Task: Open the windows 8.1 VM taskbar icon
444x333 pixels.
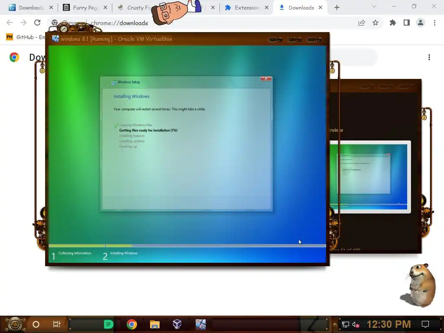Action: (201, 324)
